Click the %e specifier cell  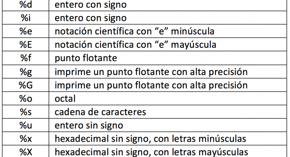[x=26, y=31]
